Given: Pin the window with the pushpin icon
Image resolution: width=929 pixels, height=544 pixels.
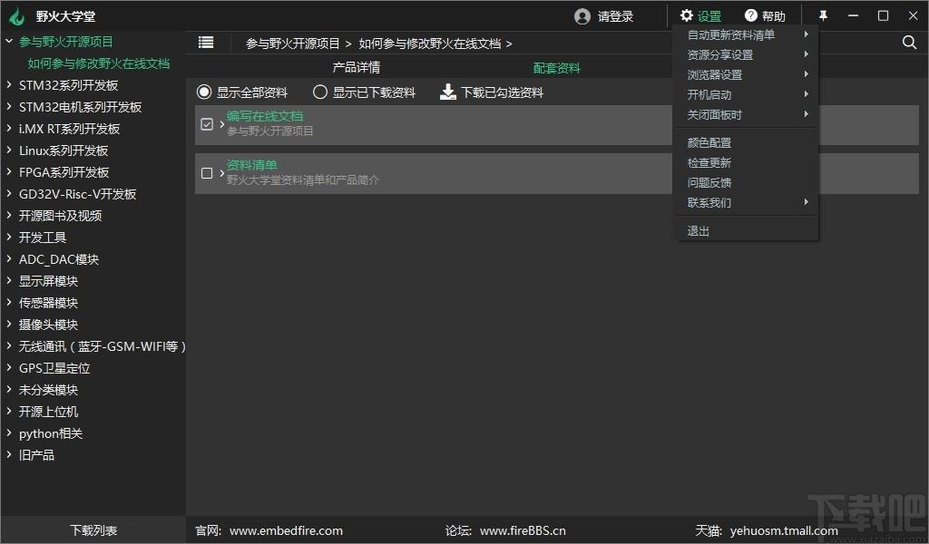Looking at the screenshot, I should tap(823, 16).
